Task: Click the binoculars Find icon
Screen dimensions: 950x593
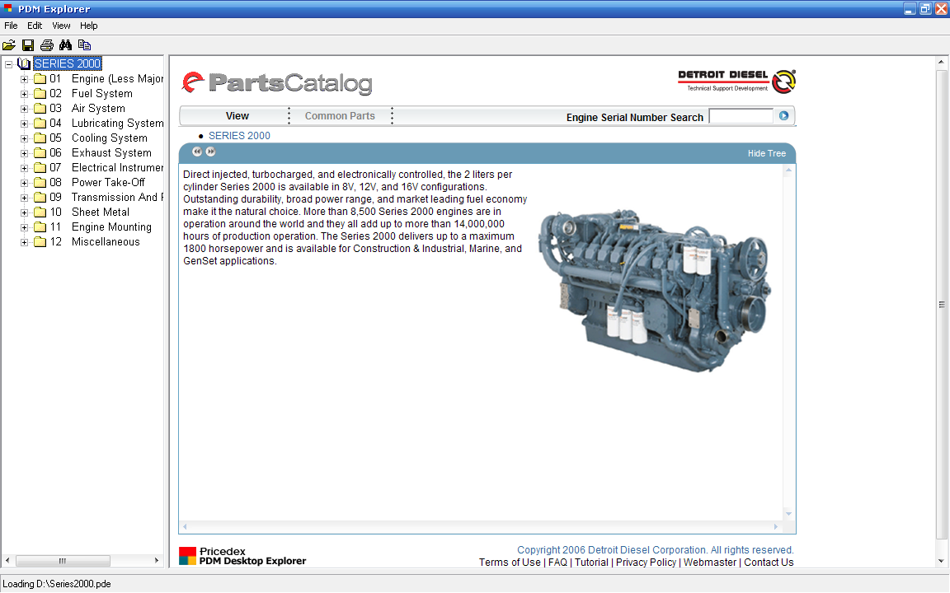Action: pyautogui.click(x=65, y=45)
